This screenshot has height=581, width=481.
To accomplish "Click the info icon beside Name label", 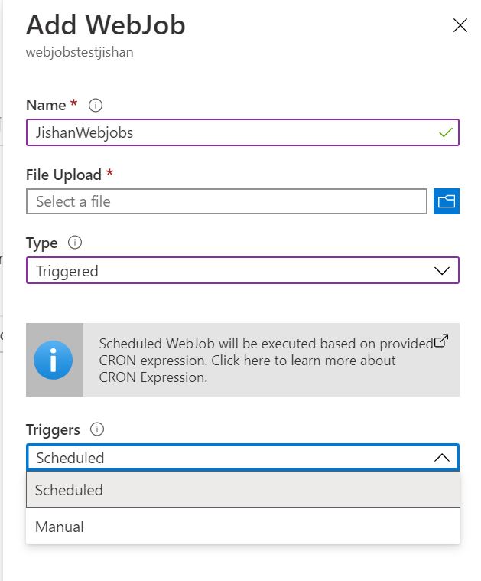I will (96, 105).
